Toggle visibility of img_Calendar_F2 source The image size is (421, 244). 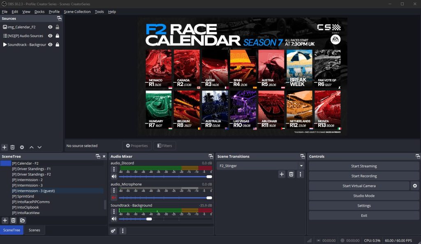(50, 27)
